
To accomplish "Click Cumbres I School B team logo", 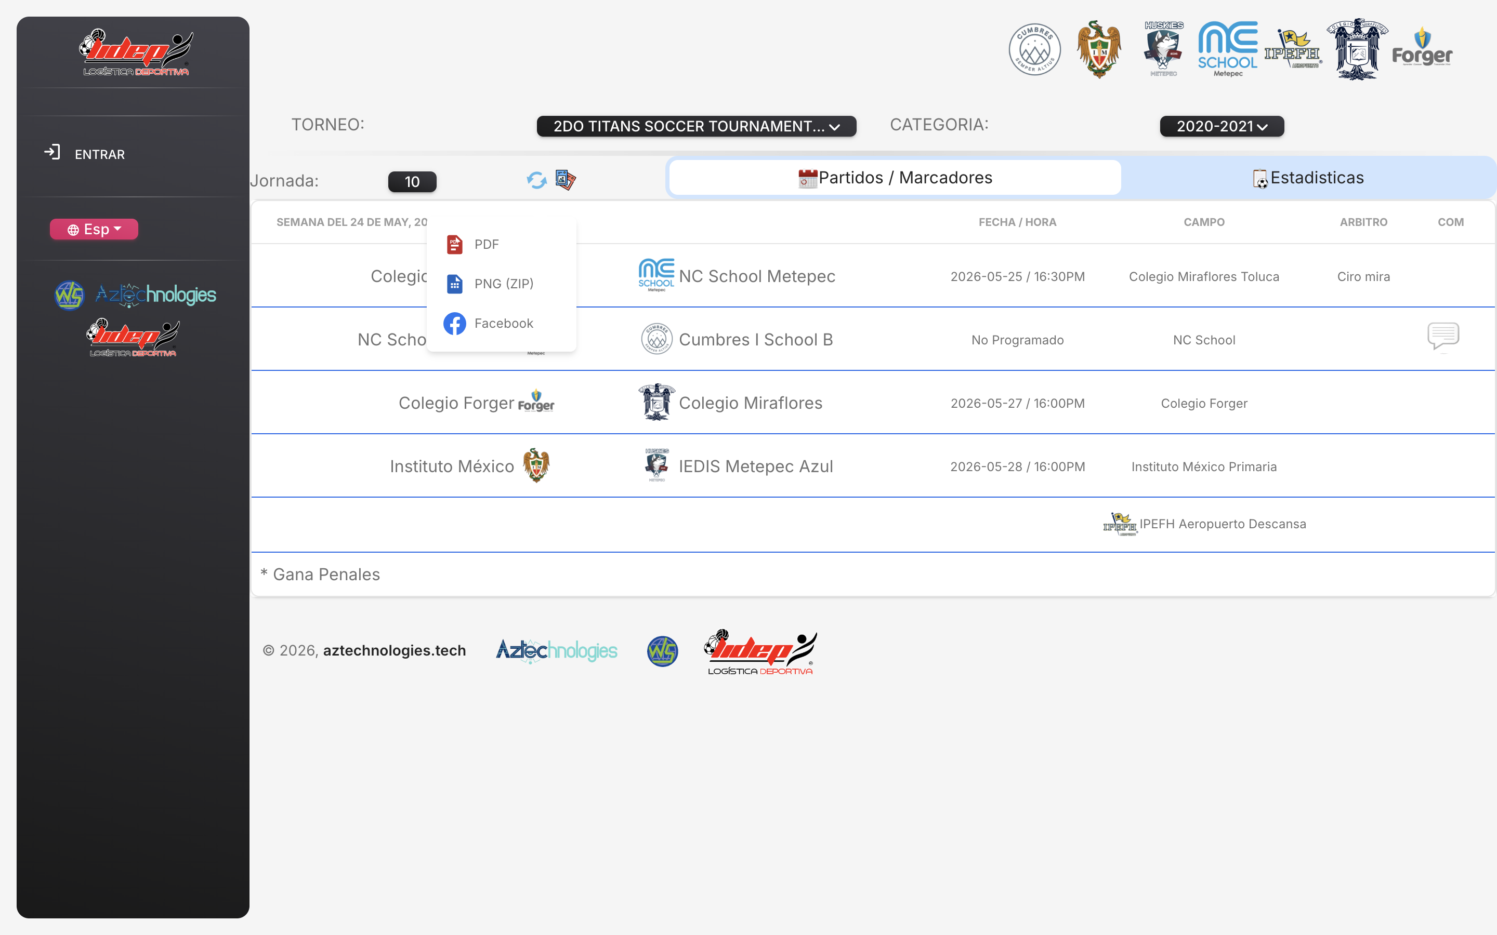I will tap(656, 339).
